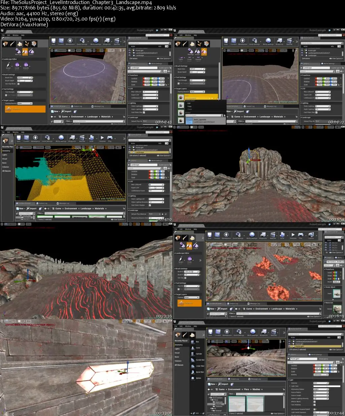Screen dimensions: 345x416
Task: Click Environment breadcrumb in 00:04:43 frame
Action: point(77,117)
